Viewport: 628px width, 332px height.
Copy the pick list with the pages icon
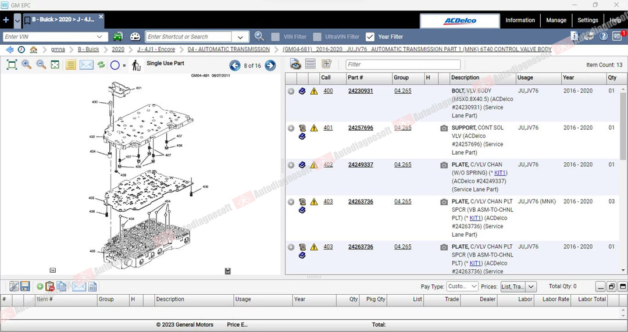62,286
